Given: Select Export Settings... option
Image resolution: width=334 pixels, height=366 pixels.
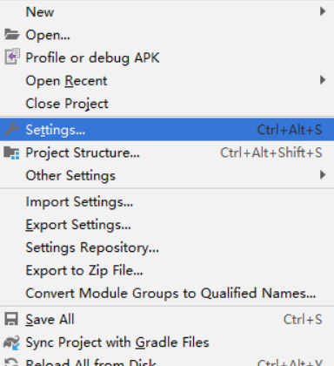Looking at the screenshot, I should click(167, 225).
